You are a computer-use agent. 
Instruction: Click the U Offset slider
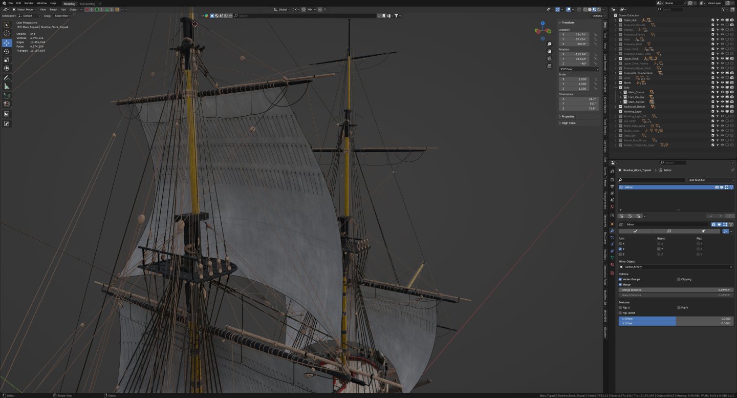676,319
